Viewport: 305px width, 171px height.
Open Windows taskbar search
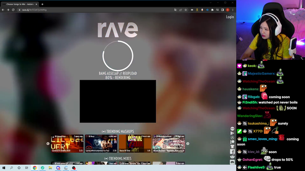click(x=11, y=168)
